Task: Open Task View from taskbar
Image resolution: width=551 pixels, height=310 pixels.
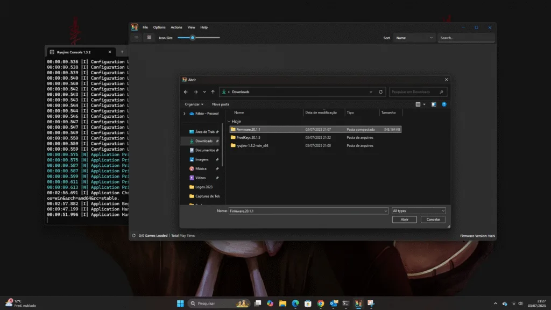Action: click(x=258, y=304)
